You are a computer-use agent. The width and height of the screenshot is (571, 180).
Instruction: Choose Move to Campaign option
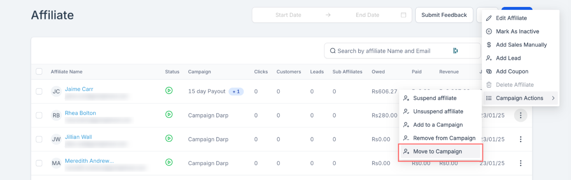tap(437, 152)
